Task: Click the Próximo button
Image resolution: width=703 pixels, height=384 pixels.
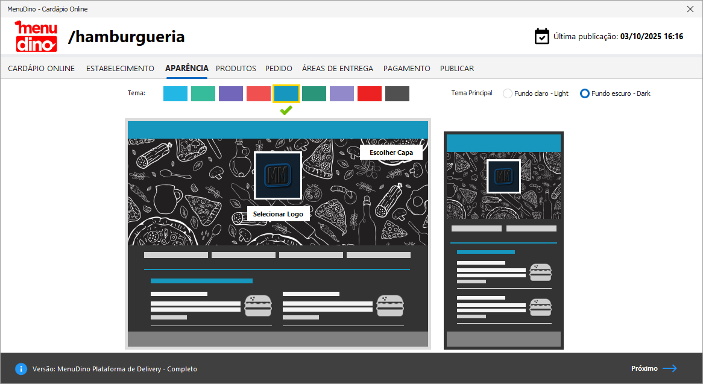Action: point(645,368)
